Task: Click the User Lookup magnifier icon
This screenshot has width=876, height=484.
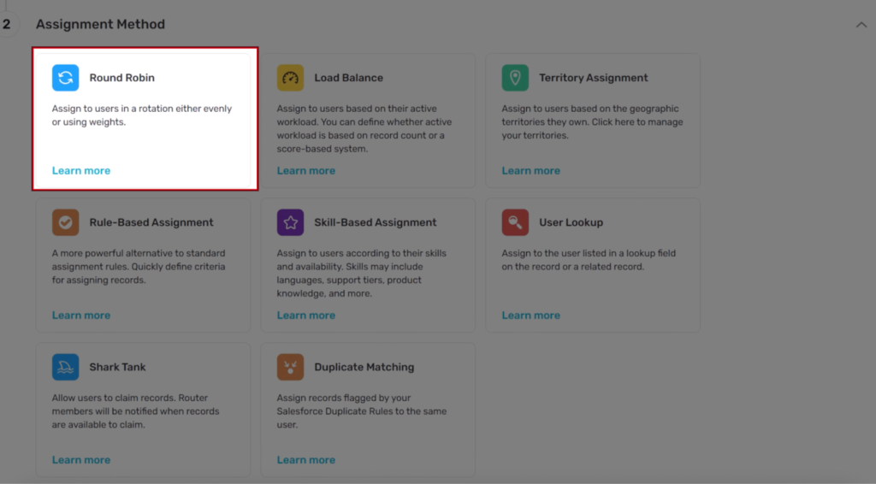Action: (x=515, y=222)
